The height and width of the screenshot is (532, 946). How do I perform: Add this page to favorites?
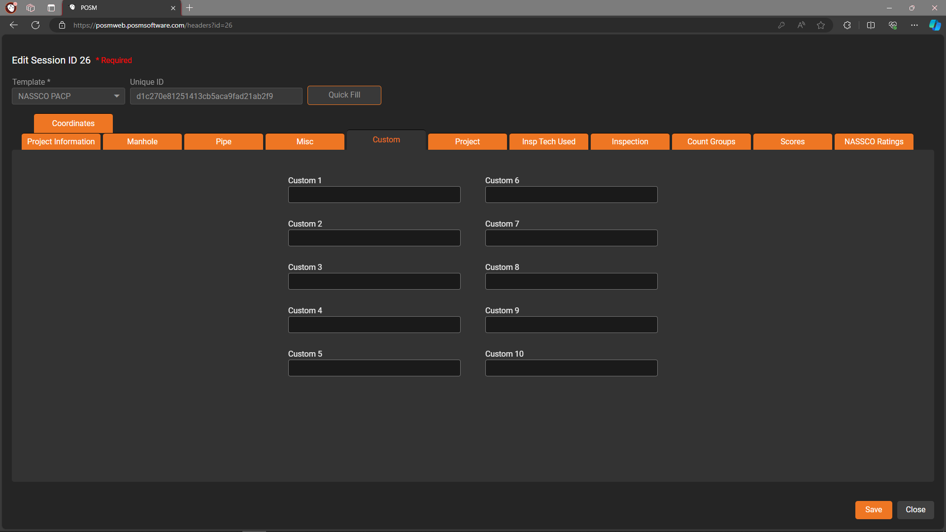pyautogui.click(x=821, y=25)
